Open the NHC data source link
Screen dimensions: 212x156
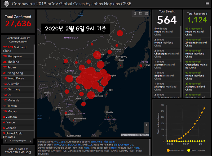[x=79, y=145]
